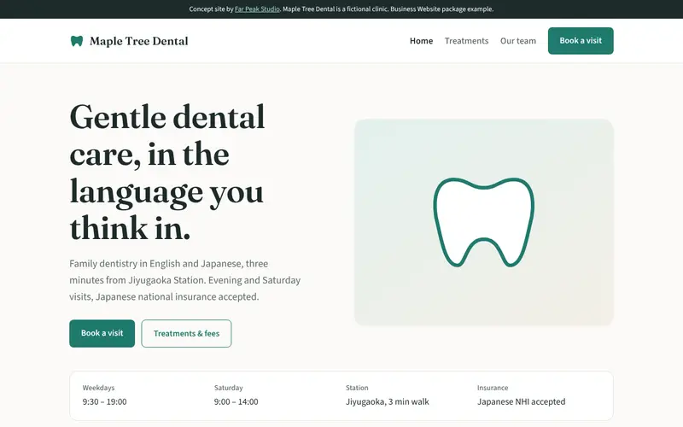This screenshot has height=427, width=683.
Task: Click the "9:30 – 19:00" hours value
Action: [x=104, y=401]
